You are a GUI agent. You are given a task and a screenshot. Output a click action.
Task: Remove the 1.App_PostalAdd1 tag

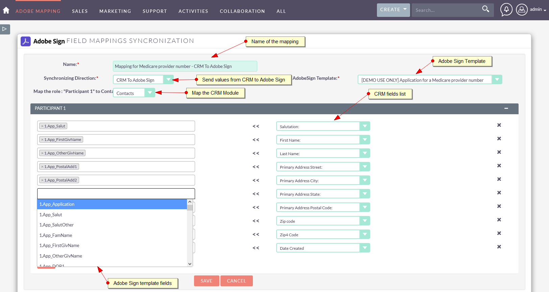tap(42, 167)
